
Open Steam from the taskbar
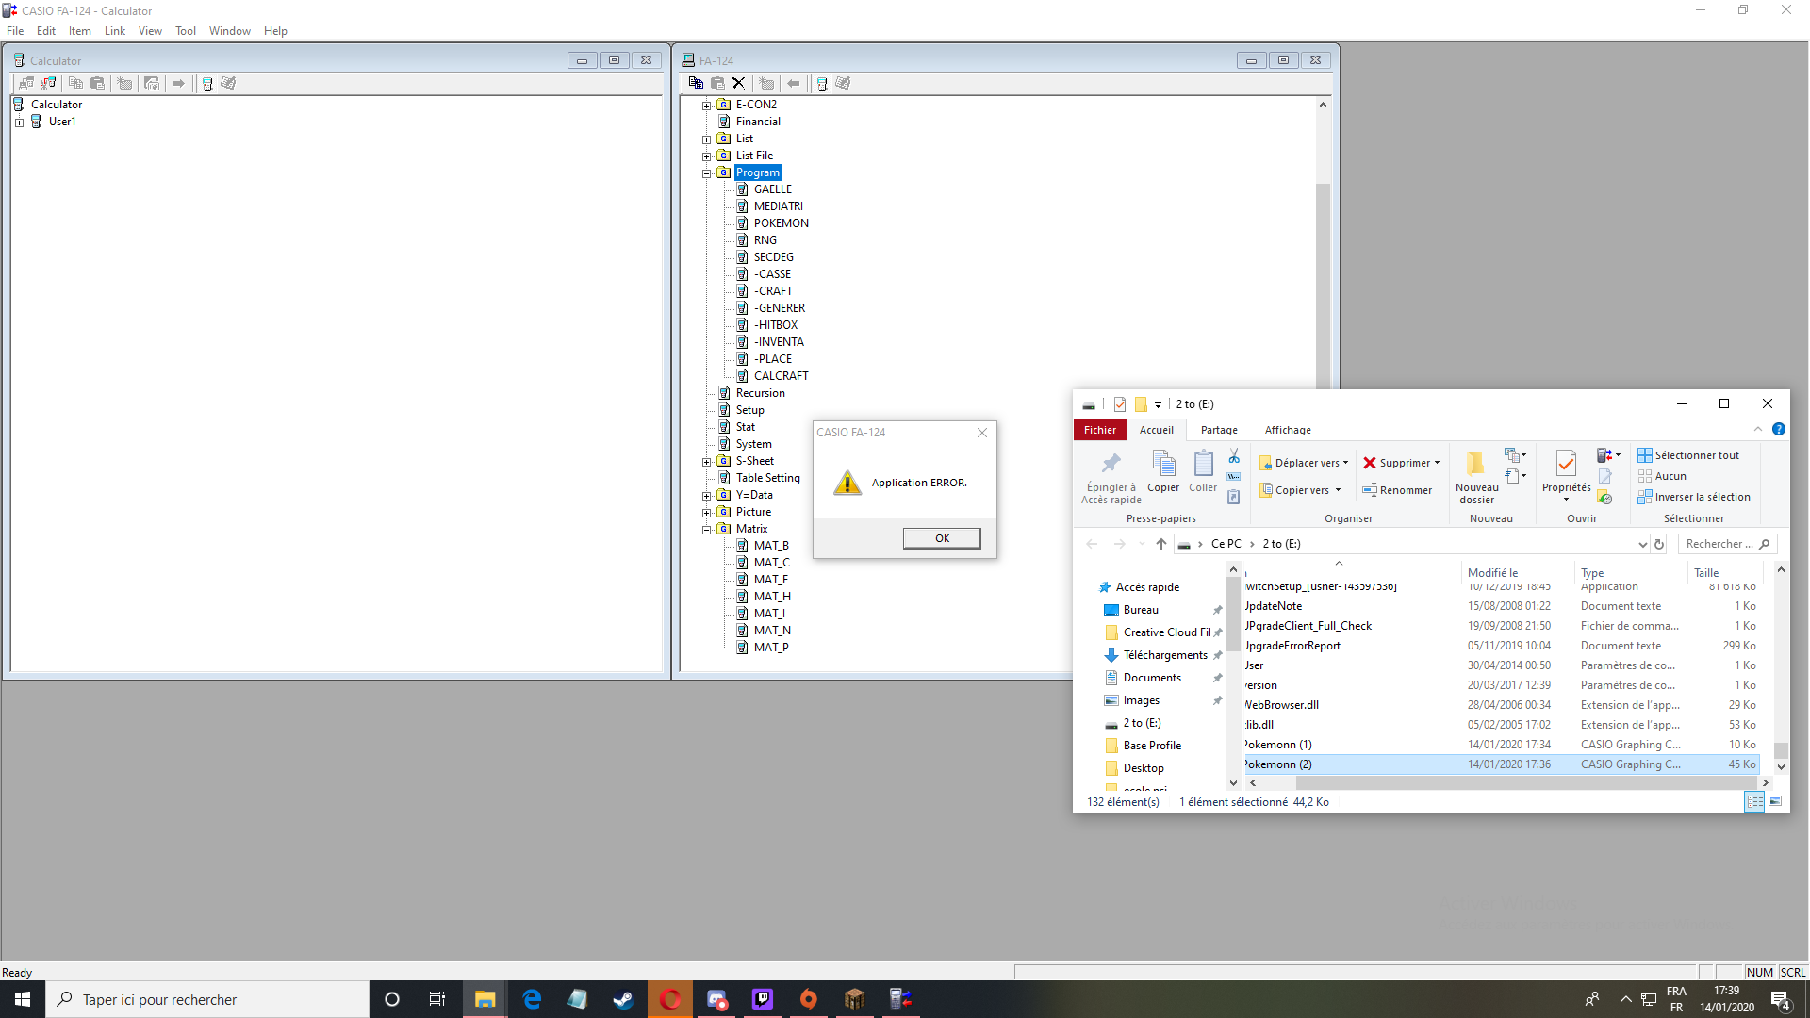(x=623, y=999)
